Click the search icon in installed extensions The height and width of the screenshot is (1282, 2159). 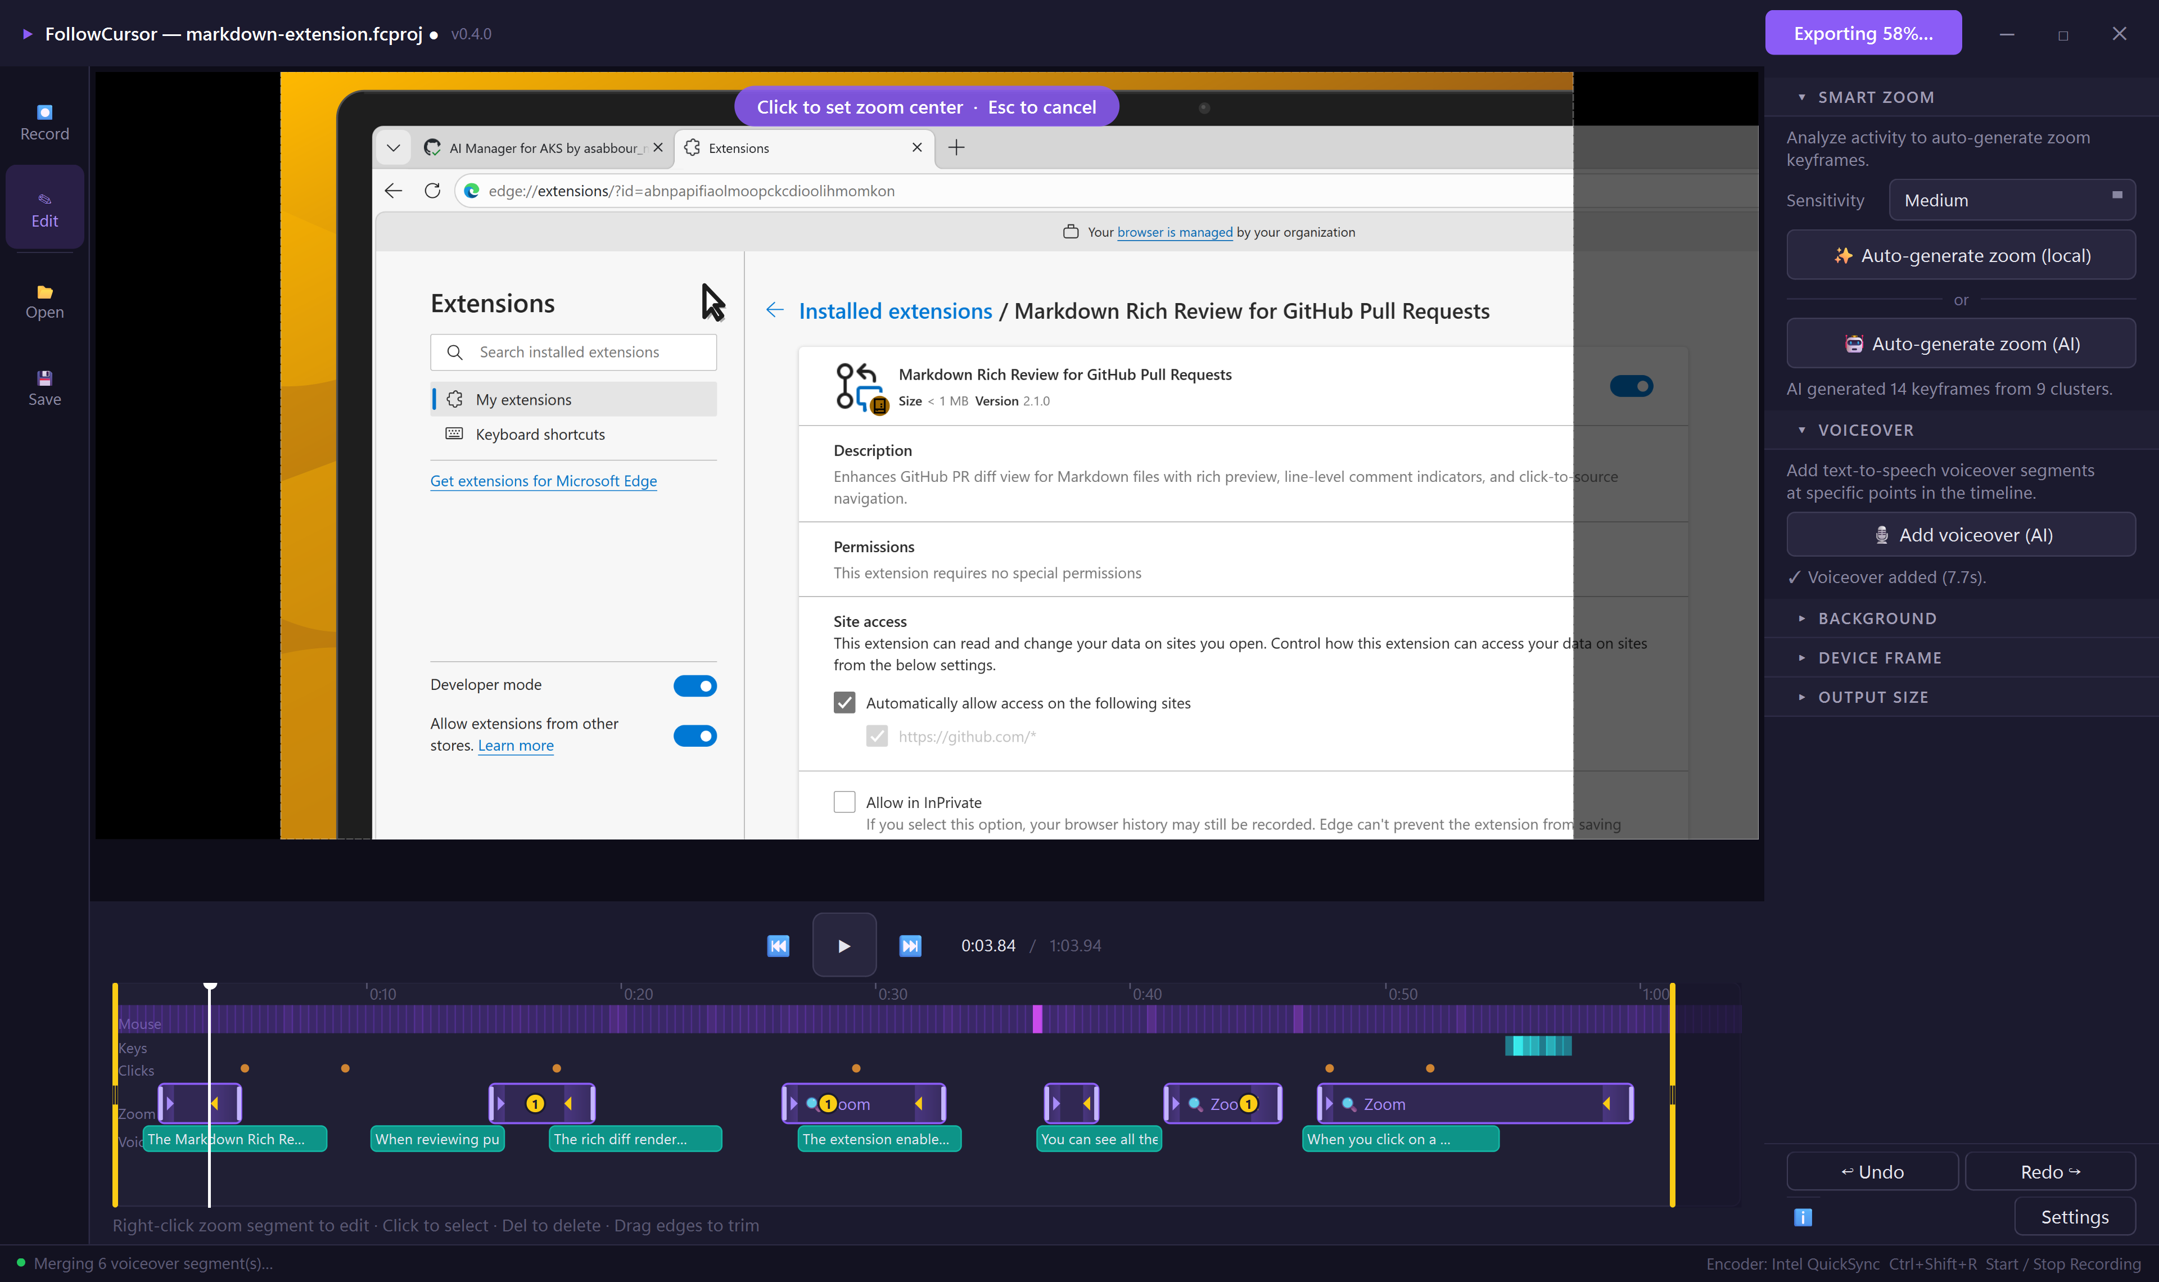[455, 351]
